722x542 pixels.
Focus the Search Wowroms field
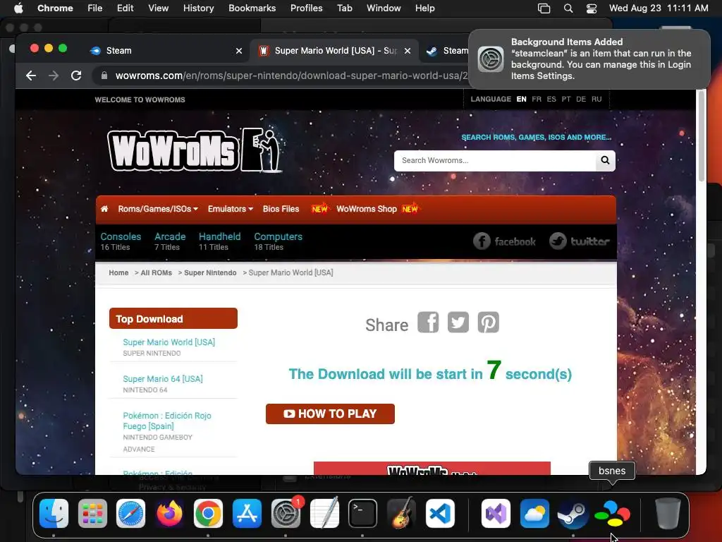[x=494, y=160]
